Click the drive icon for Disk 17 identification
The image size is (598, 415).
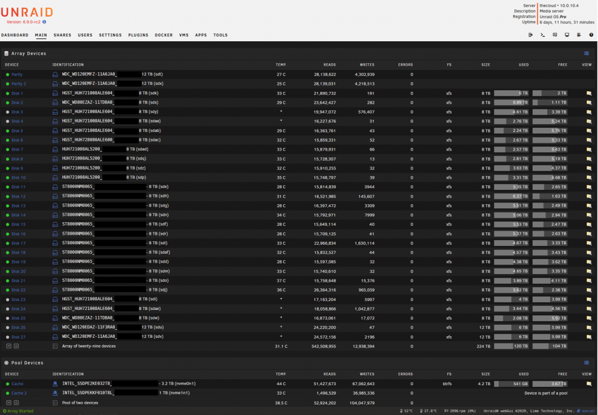tap(55, 243)
